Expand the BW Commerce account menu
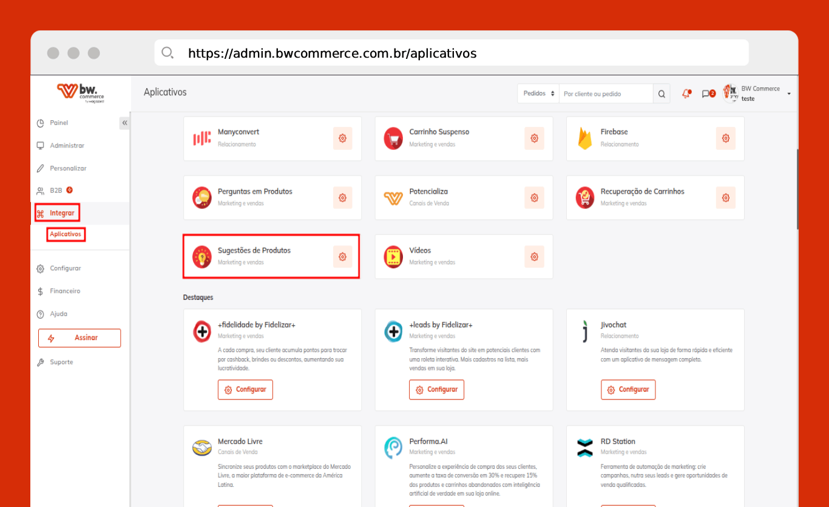The height and width of the screenshot is (507, 829). (x=788, y=94)
